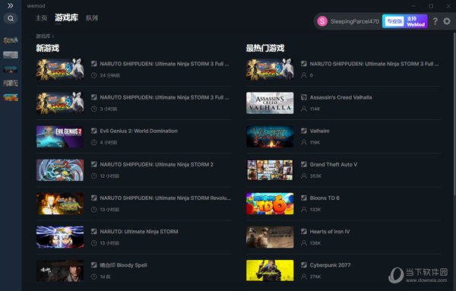Select the Hearts of Iron IV cover
The height and width of the screenshot is (291, 456).
(x=270, y=237)
